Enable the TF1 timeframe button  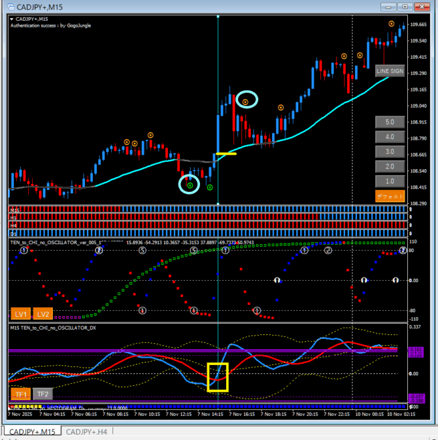(x=20, y=394)
